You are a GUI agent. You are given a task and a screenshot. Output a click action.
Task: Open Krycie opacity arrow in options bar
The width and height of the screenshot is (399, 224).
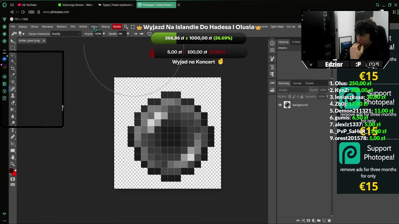104,34
